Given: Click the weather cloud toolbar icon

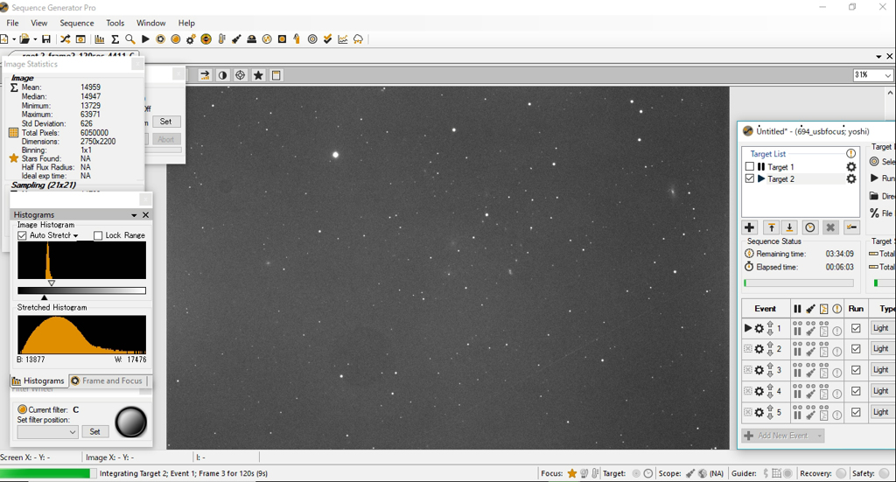Looking at the screenshot, I should (358, 38).
